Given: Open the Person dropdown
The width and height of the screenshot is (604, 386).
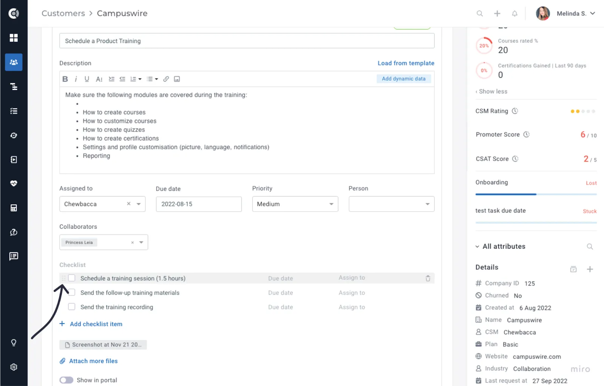Looking at the screenshot, I should tap(391, 204).
